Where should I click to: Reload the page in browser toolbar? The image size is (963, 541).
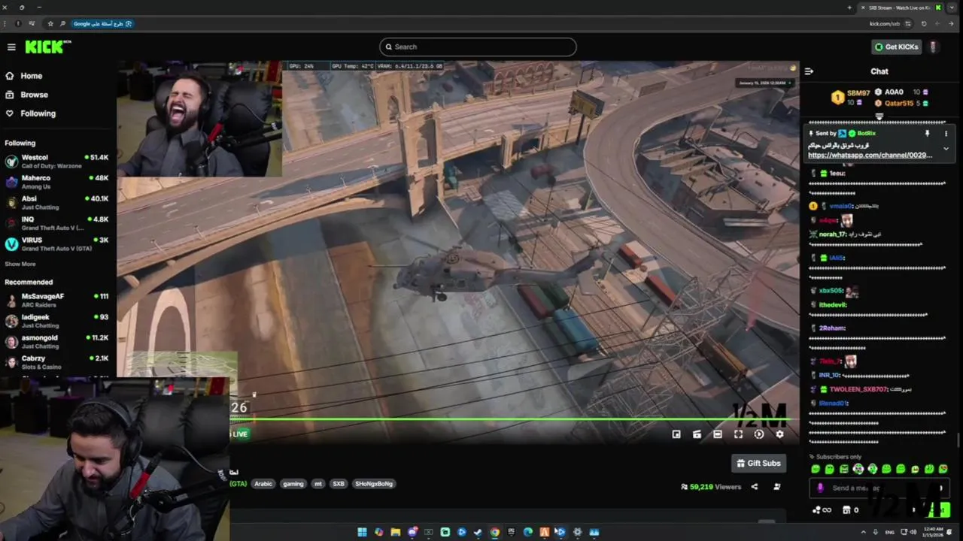click(x=924, y=23)
